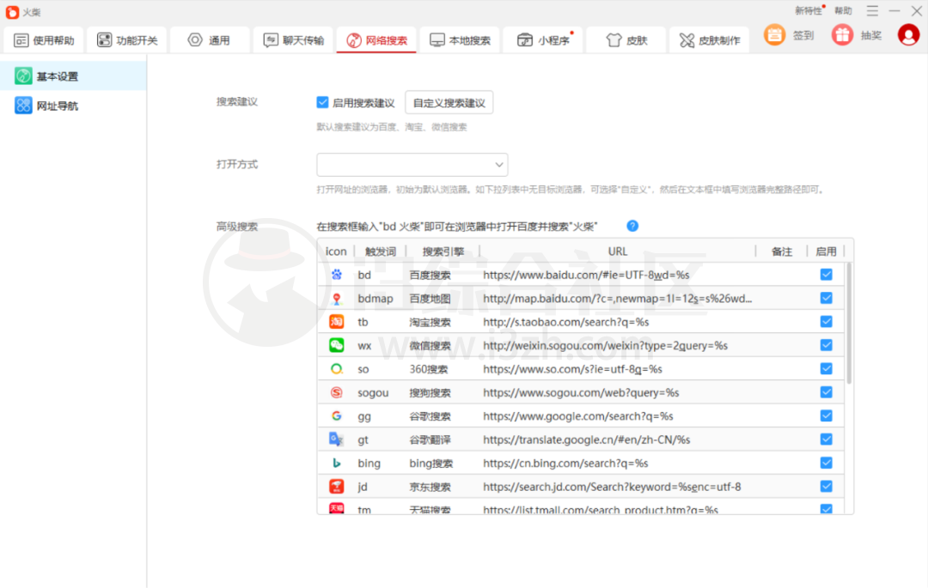Click the 备注 column header

point(781,252)
